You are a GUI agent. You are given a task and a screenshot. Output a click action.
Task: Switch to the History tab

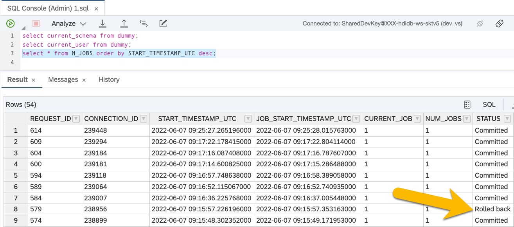click(109, 79)
